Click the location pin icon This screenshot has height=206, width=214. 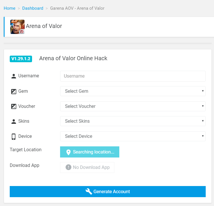[x=68, y=152]
